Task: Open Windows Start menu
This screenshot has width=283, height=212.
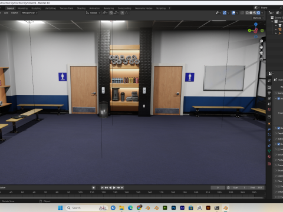Action: pos(60,208)
